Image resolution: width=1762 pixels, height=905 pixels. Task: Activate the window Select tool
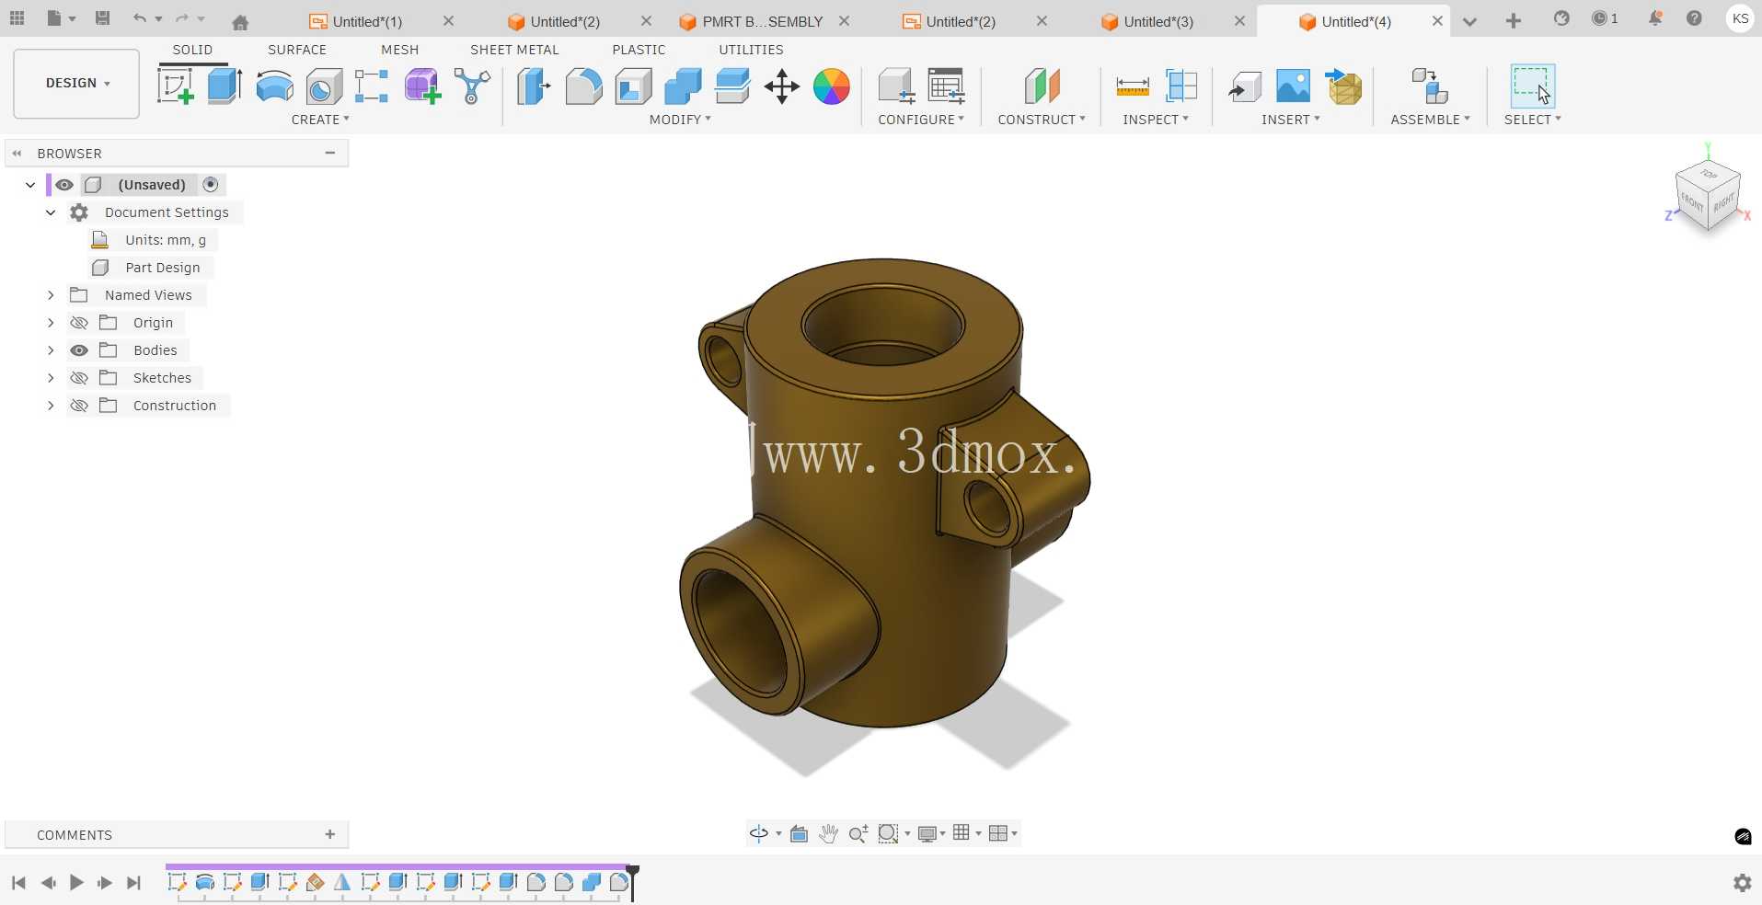tap(1532, 86)
